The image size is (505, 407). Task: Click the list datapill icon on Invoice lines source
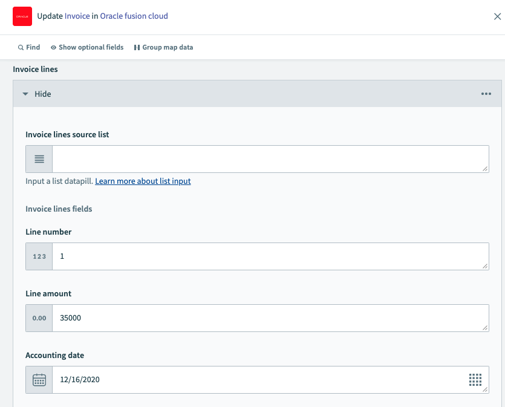(x=39, y=158)
